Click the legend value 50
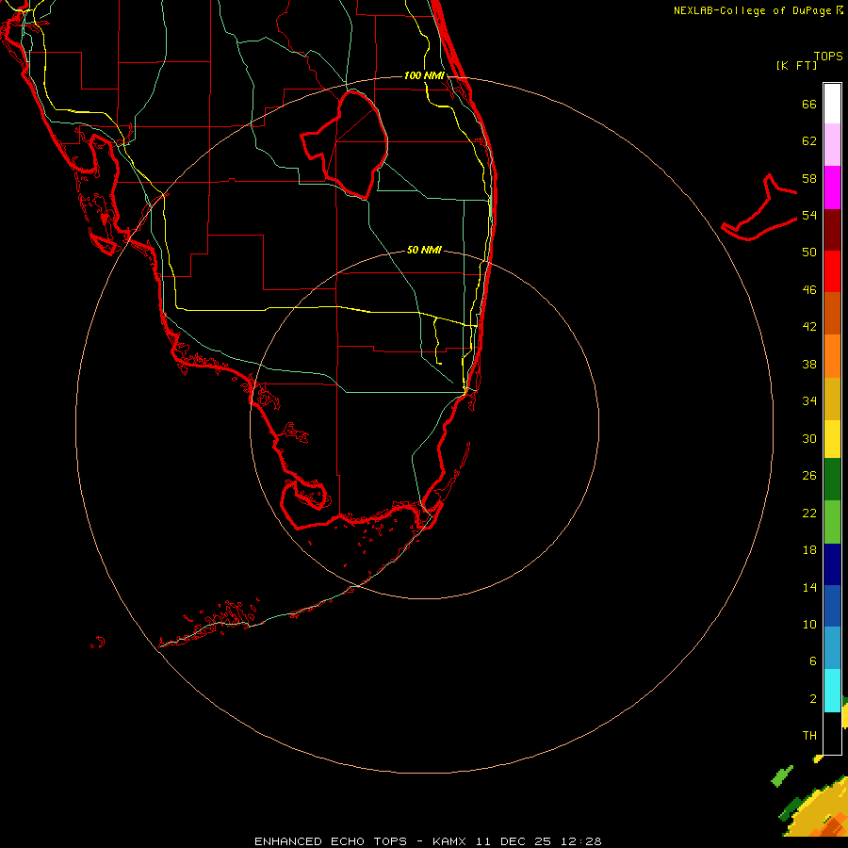This screenshot has width=848, height=848. click(809, 253)
